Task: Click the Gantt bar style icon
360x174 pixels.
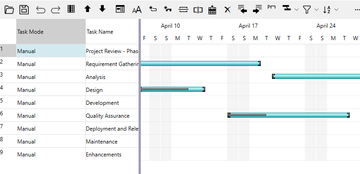Action: (x=286, y=8)
